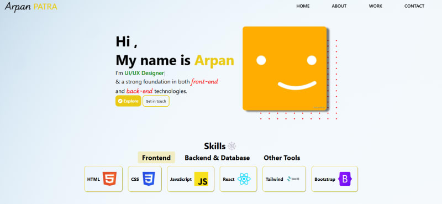
Task: Click the purple Bootstrap B icon
Action: 345,179
